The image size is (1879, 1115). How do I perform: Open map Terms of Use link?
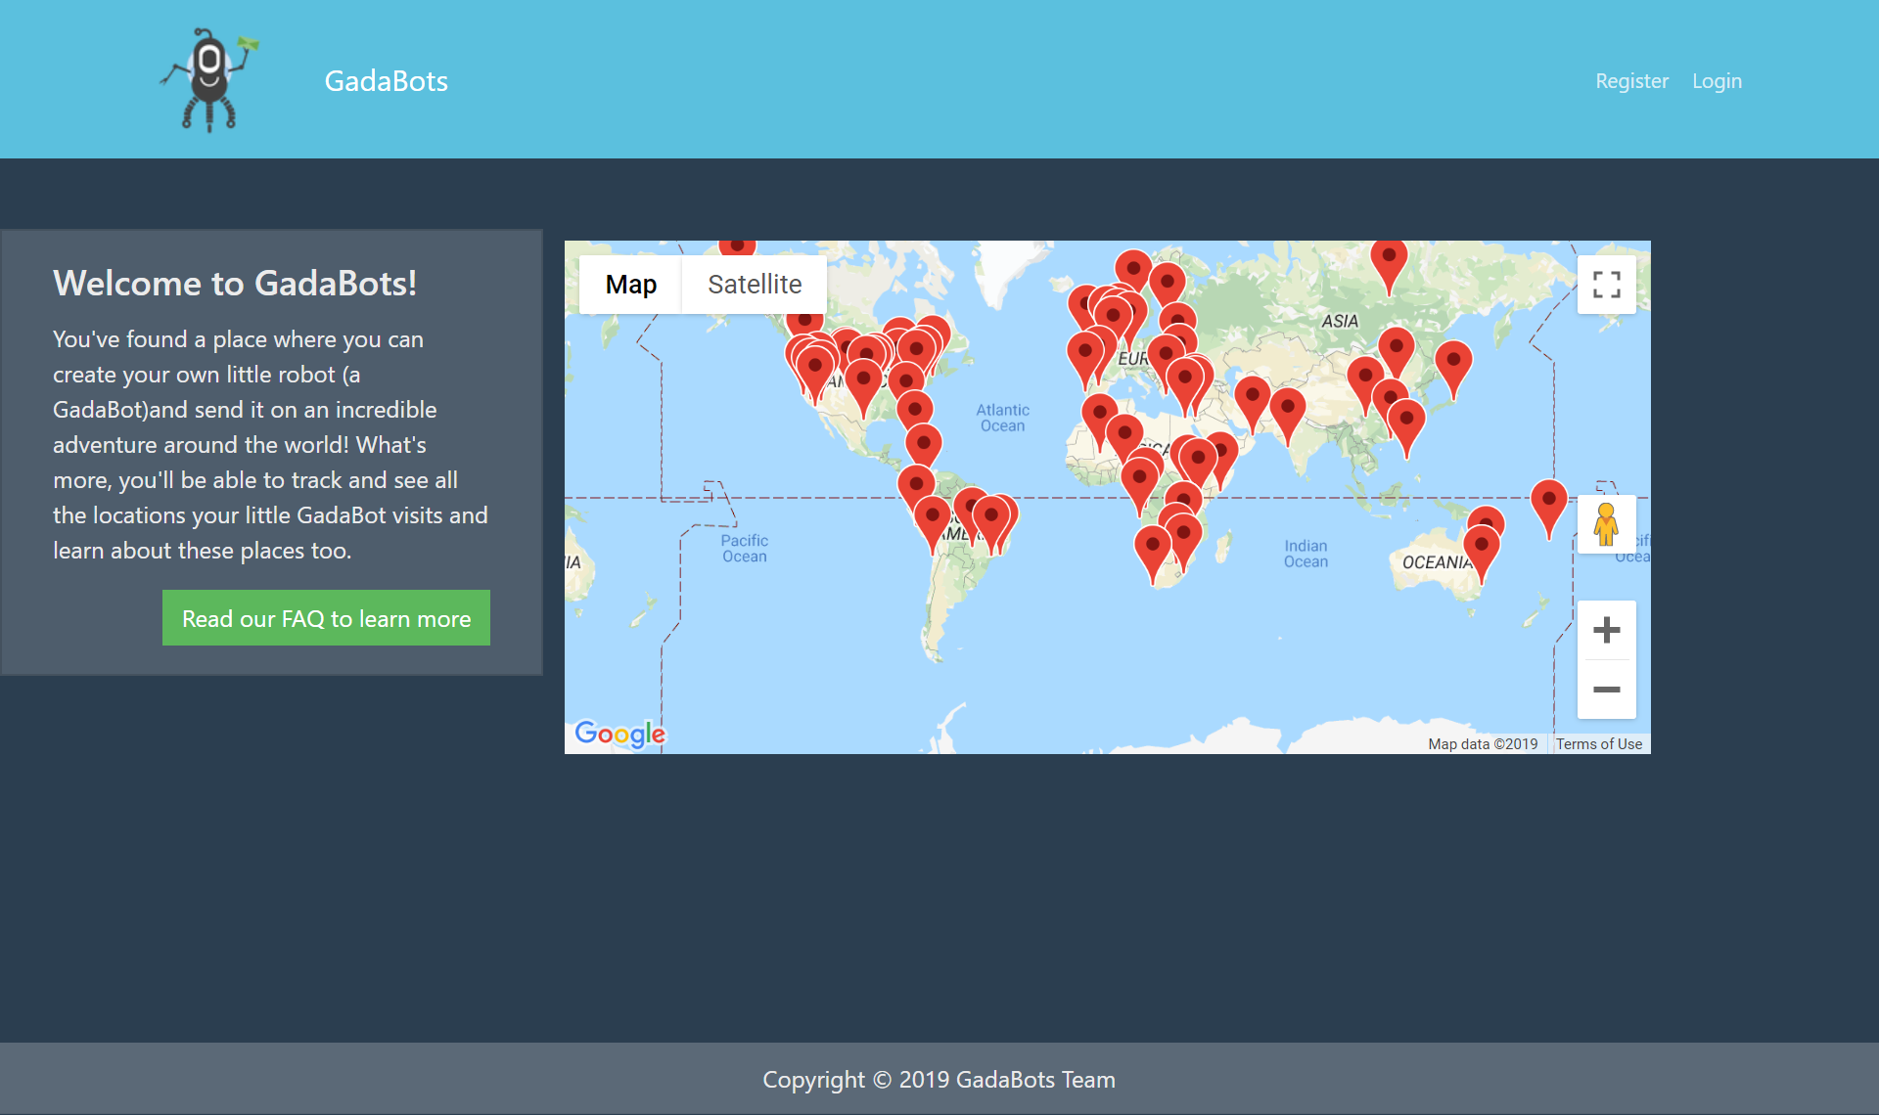tap(1599, 744)
